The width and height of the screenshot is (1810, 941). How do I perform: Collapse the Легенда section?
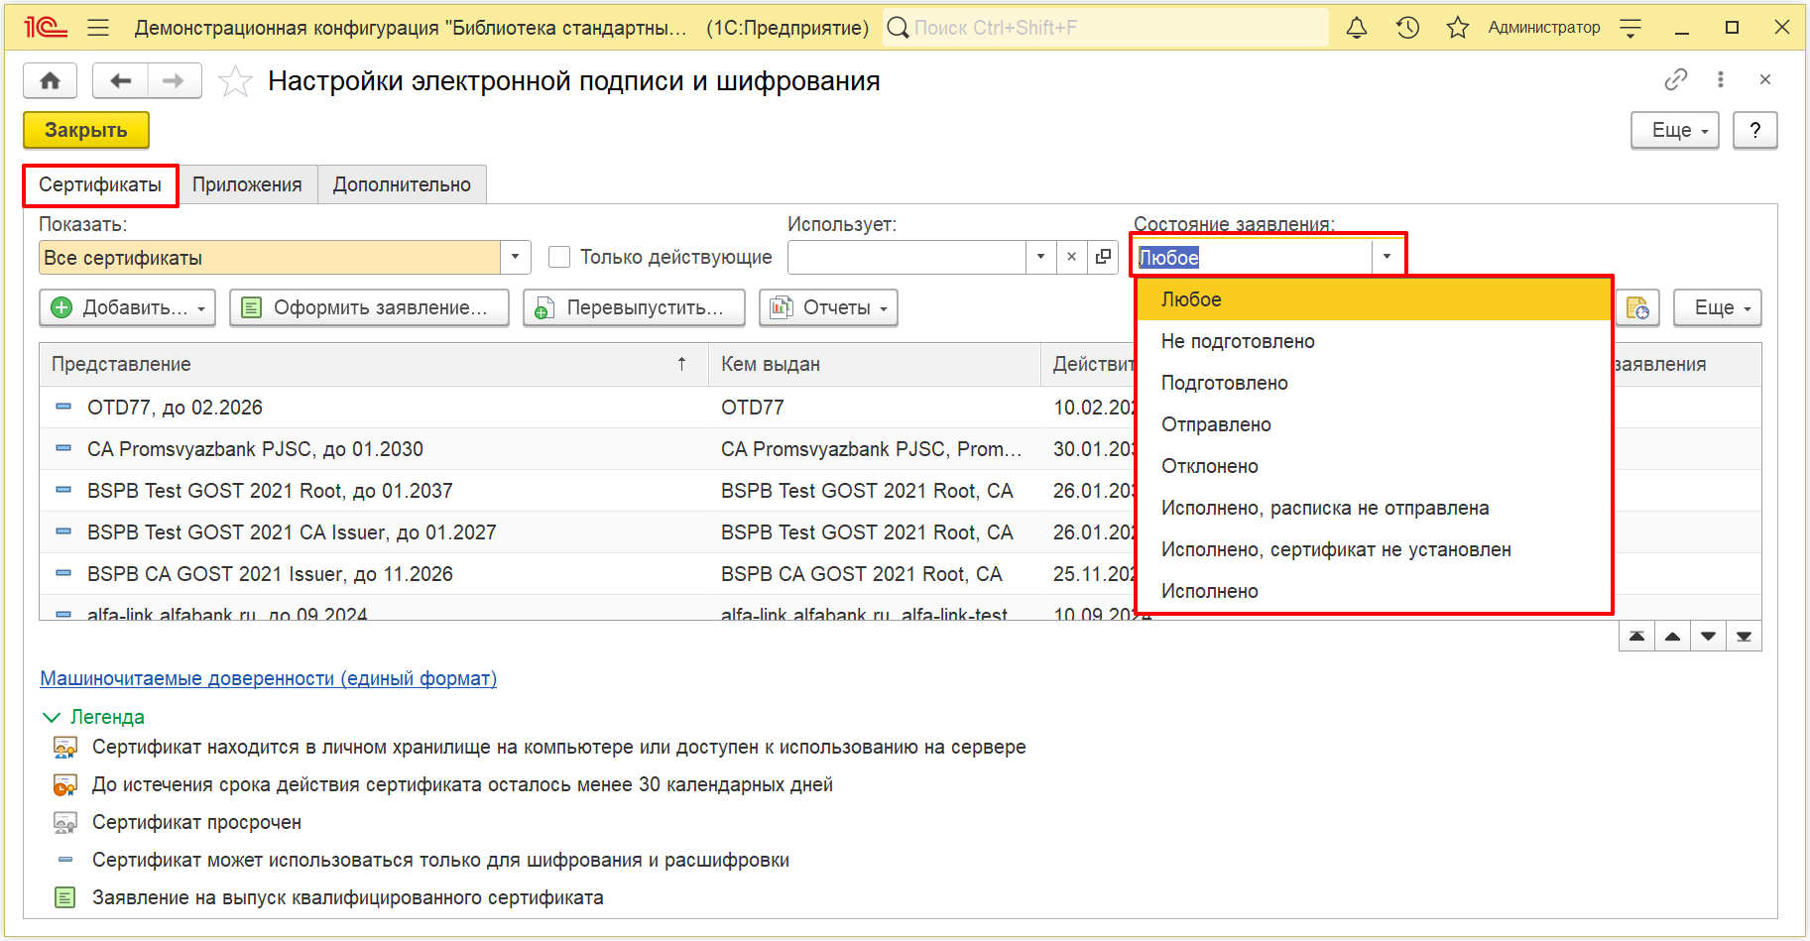93,717
